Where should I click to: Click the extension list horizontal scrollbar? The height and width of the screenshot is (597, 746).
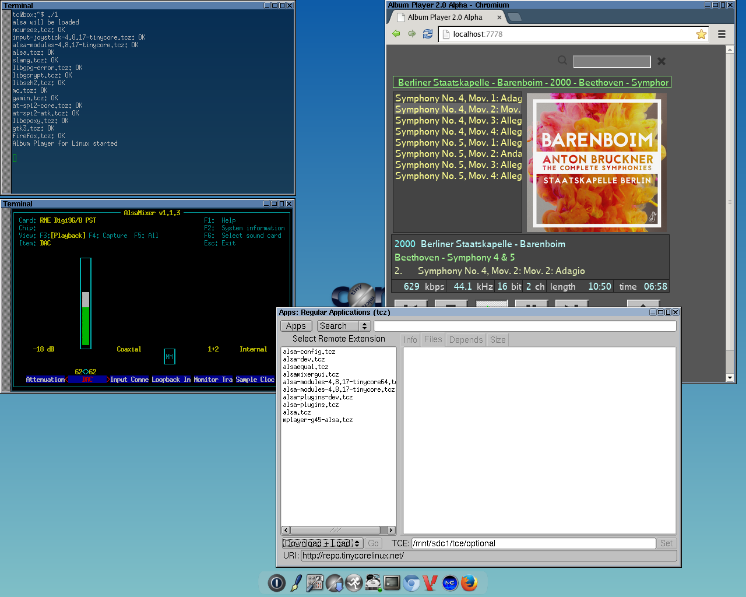coord(335,530)
